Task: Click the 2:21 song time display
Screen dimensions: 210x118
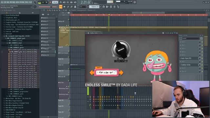Action: (x=86, y=2)
